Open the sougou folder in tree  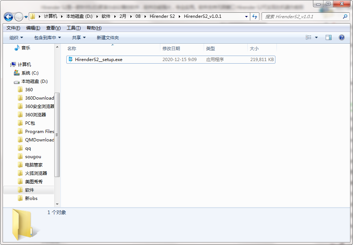(33, 157)
